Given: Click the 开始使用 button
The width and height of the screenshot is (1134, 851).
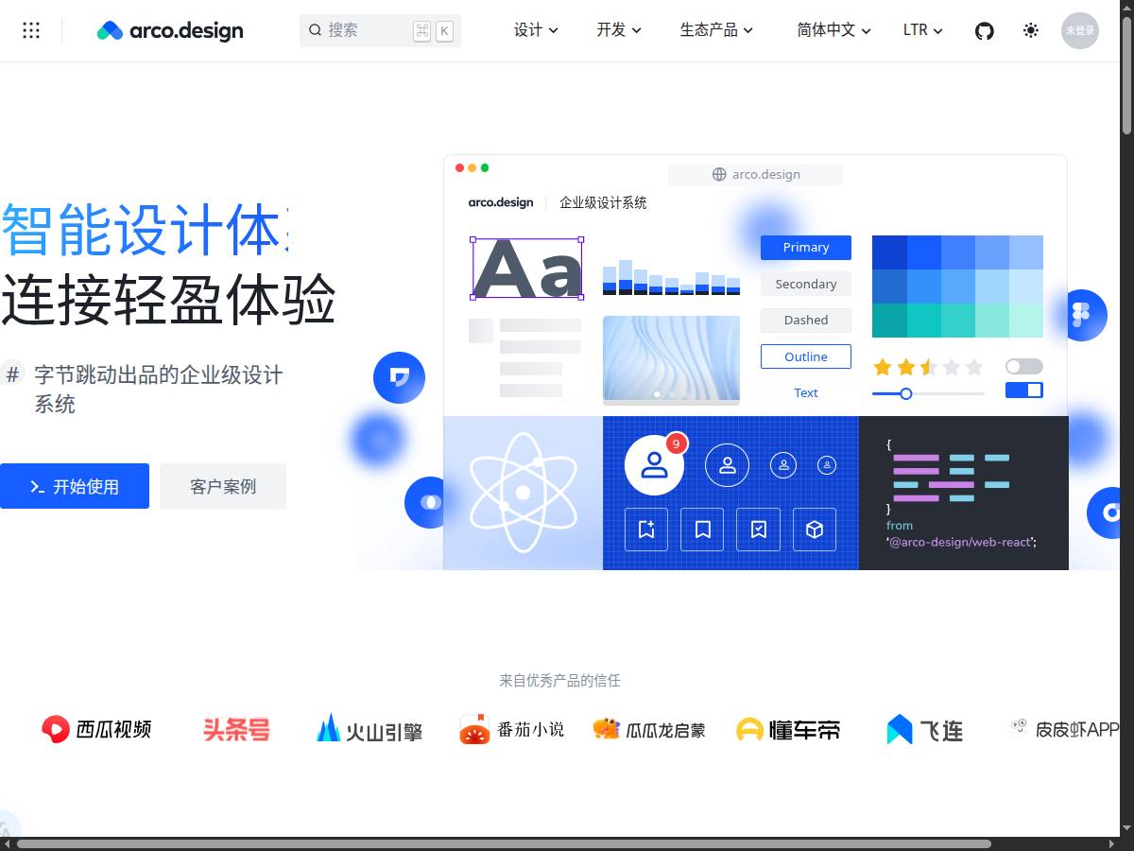Looking at the screenshot, I should (x=75, y=486).
